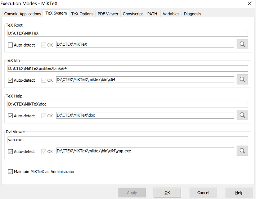Image resolution: width=256 pixels, height=199 pixels.
Task: Open the TeX Options tab
Action: 82,14
